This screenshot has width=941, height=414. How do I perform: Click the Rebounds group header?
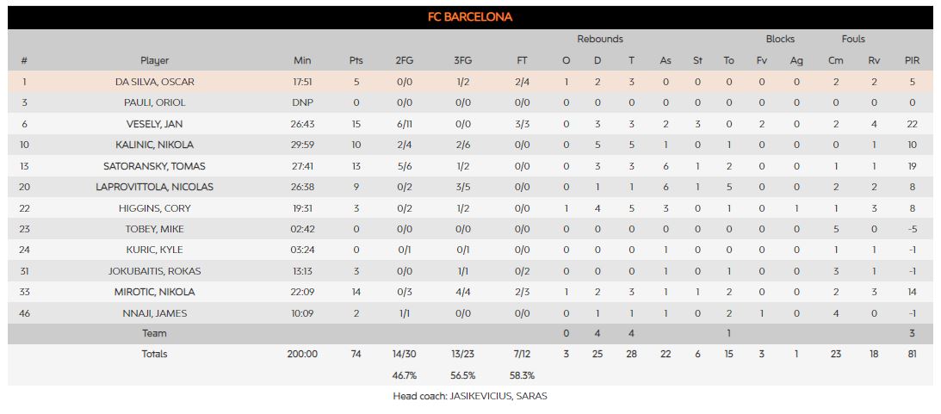pos(600,39)
